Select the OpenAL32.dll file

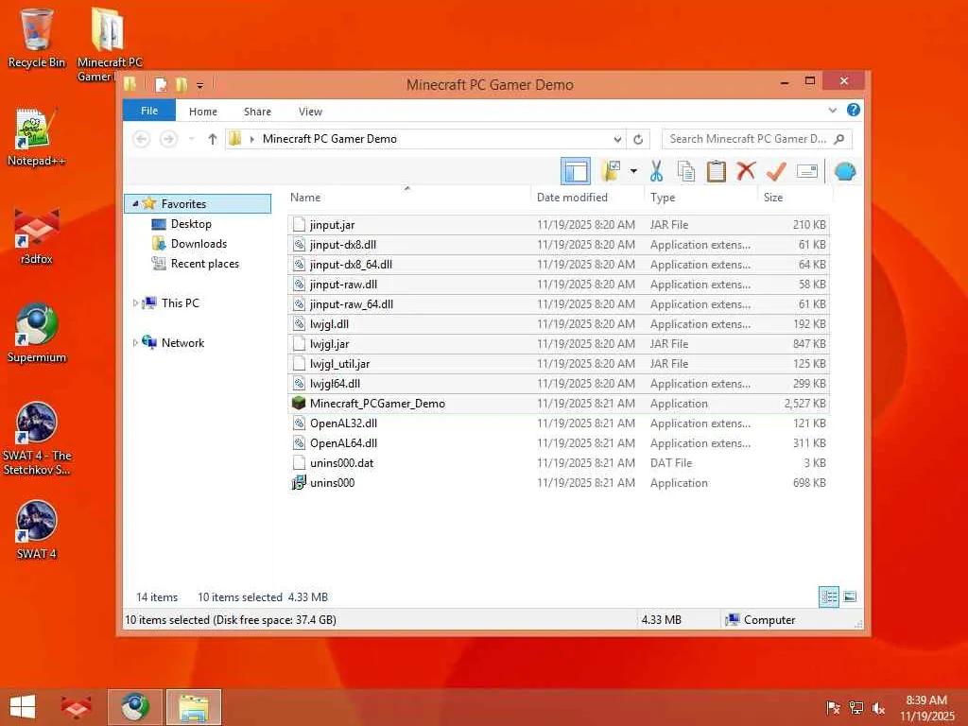click(x=558, y=423)
